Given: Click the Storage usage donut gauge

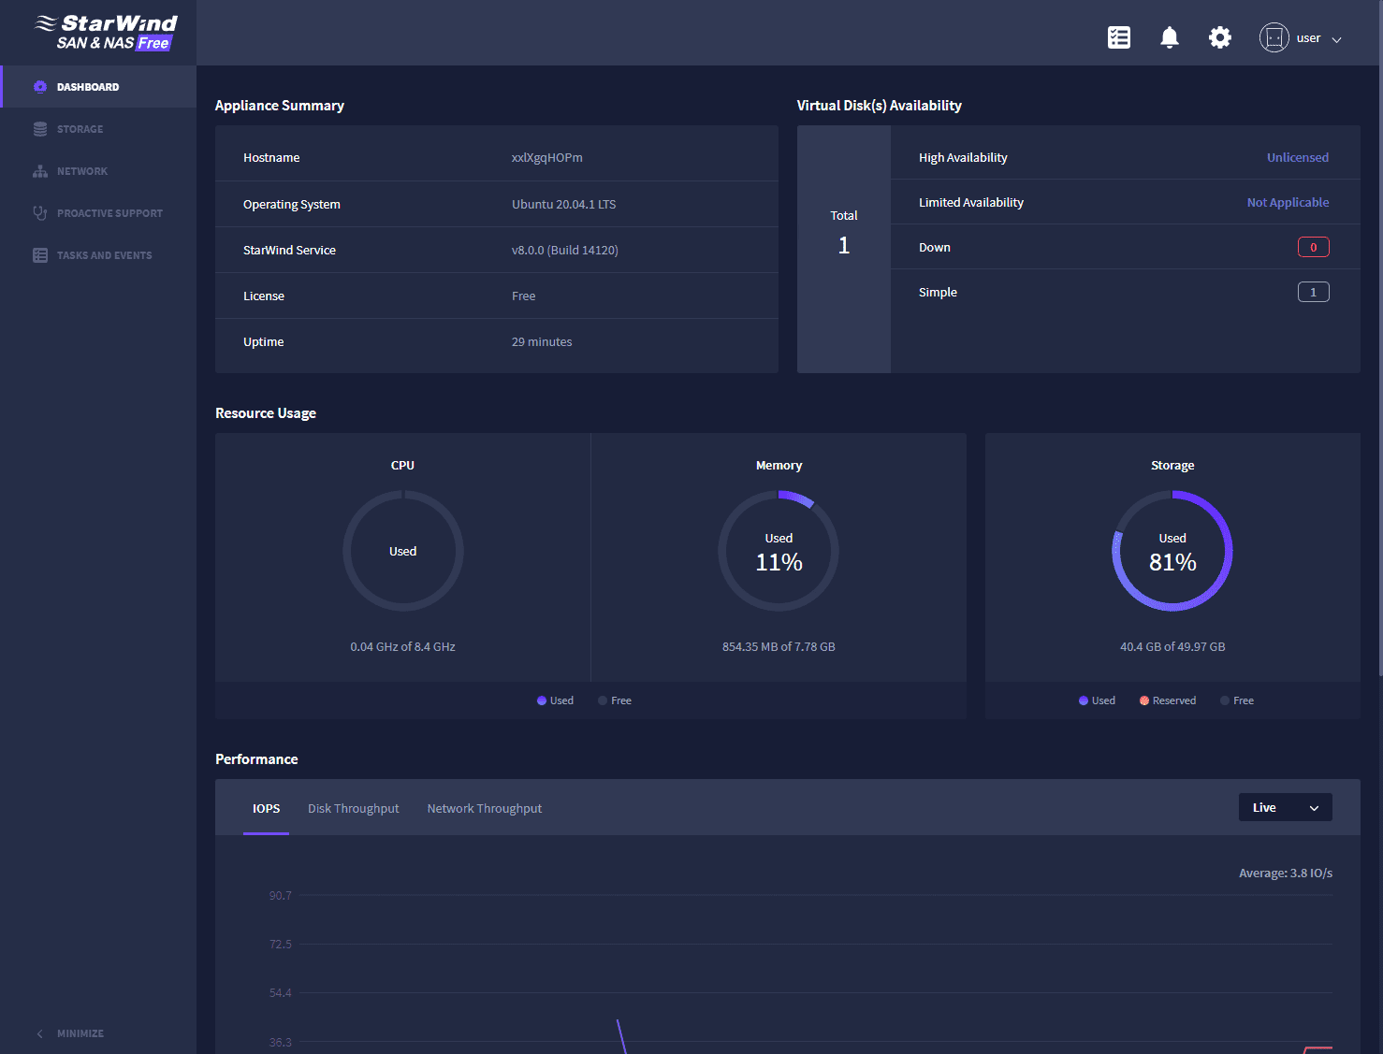Looking at the screenshot, I should tap(1172, 551).
